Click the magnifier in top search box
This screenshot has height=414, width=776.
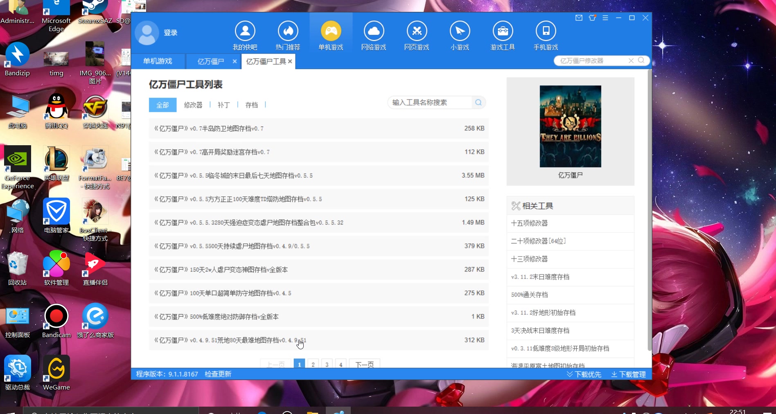pos(641,61)
